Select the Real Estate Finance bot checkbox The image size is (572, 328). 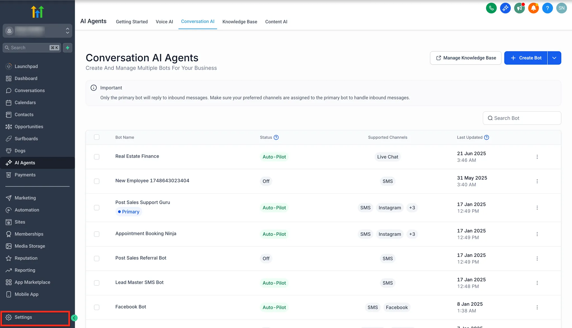(97, 157)
